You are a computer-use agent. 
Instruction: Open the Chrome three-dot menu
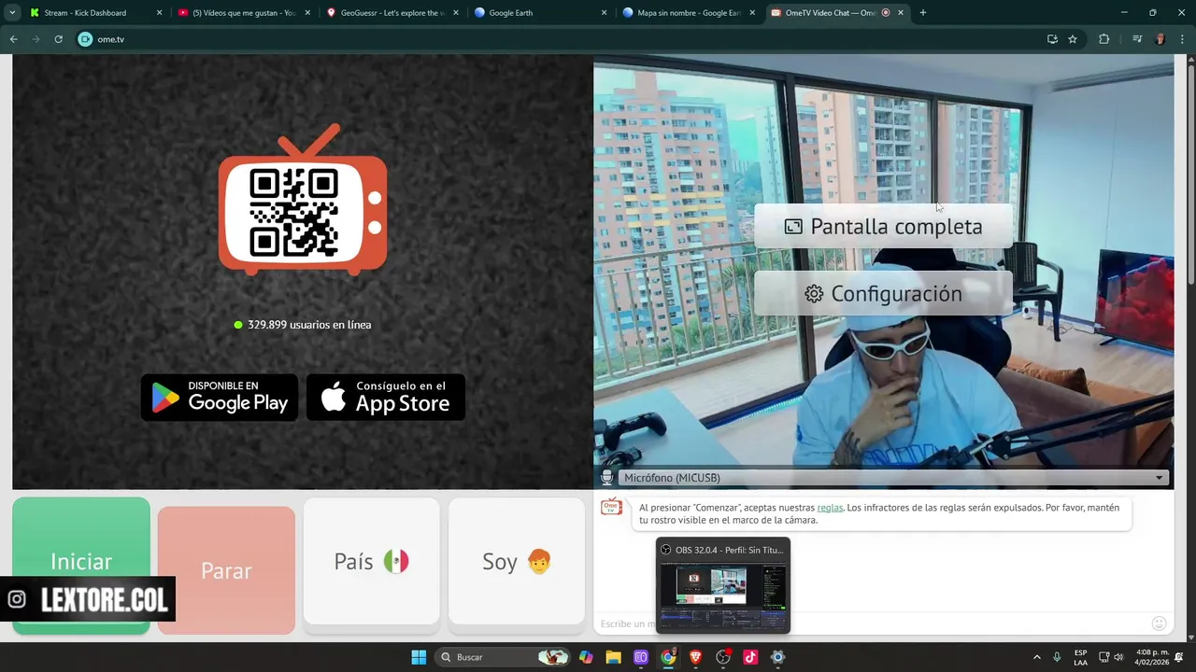pos(1183,39)
